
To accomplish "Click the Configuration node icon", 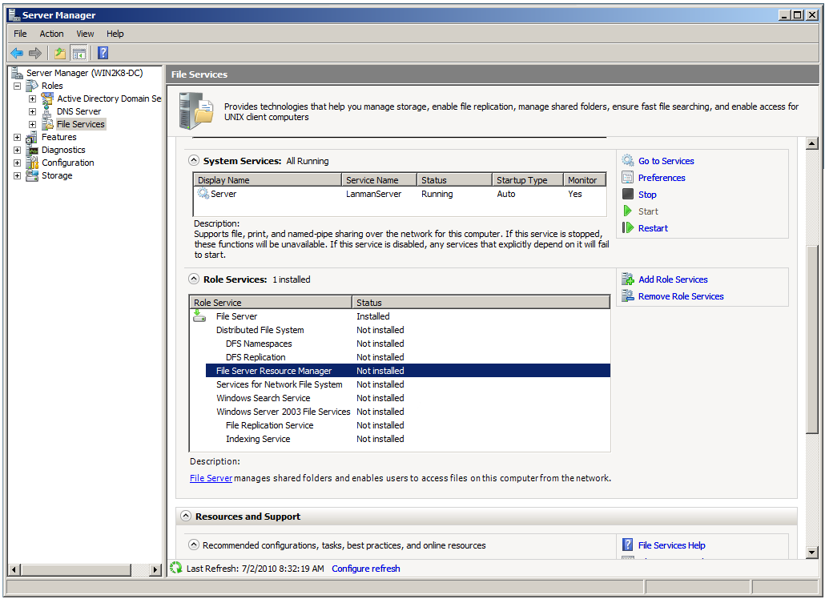I will click(32, 163).
